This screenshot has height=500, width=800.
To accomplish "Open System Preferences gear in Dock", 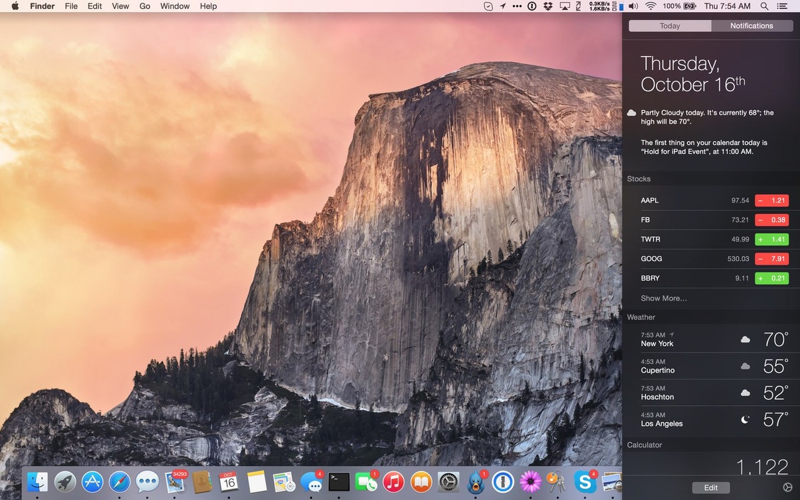I will pyautogui.click(x=449, y=481).
